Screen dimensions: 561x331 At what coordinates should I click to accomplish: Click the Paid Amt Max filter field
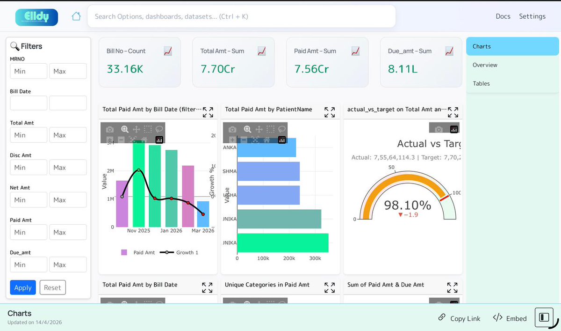click(68, 232)
